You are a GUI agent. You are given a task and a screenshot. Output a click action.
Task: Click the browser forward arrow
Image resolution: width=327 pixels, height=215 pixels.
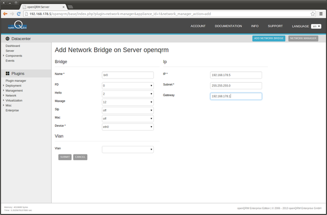point(12,14)
